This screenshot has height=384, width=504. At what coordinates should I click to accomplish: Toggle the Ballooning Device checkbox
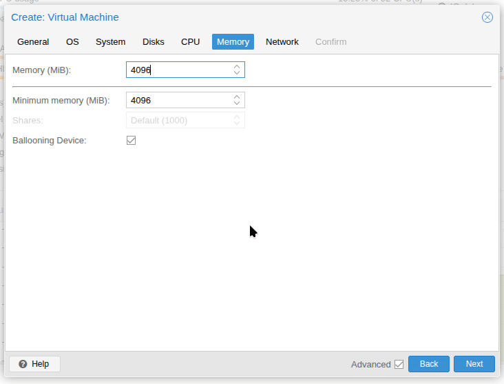pyautogui.click(x=132, y=141)
